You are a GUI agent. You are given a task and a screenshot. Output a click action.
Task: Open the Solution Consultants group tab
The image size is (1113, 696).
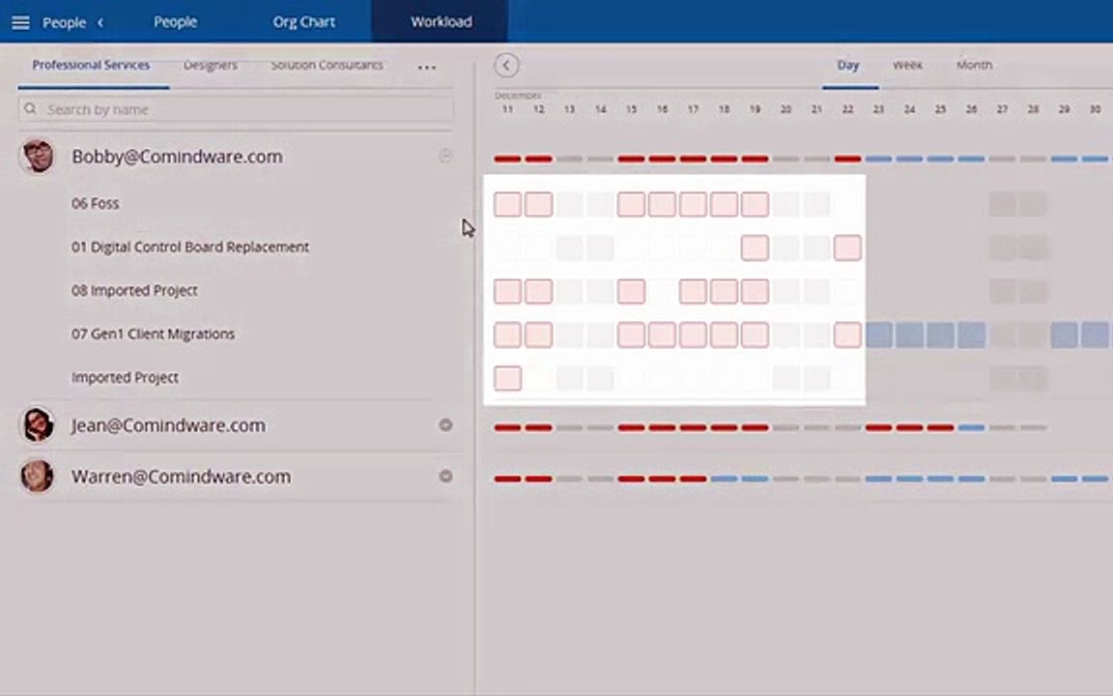[x=327, y=65]
